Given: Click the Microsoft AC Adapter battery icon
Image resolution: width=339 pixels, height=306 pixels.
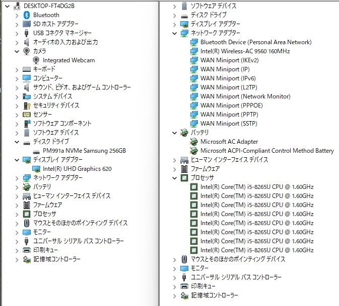Looking at the screenshot, I should coord(194,142).
